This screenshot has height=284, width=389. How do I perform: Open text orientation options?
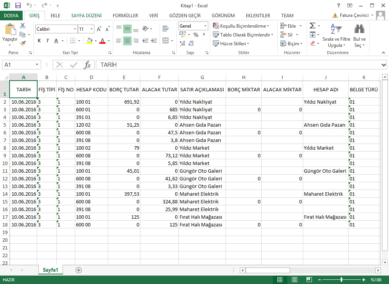pyautogui.click(x=147, y=29)
